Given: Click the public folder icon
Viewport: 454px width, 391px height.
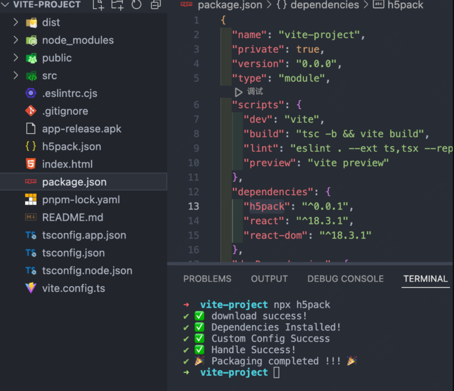Looking at the screenshot, I should [31, 58].
